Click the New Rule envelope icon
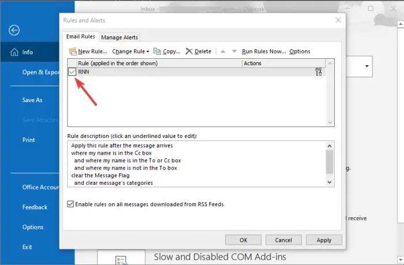Image resolution: width=404 pixels, height=265 pixels. [x=73, y=51]
